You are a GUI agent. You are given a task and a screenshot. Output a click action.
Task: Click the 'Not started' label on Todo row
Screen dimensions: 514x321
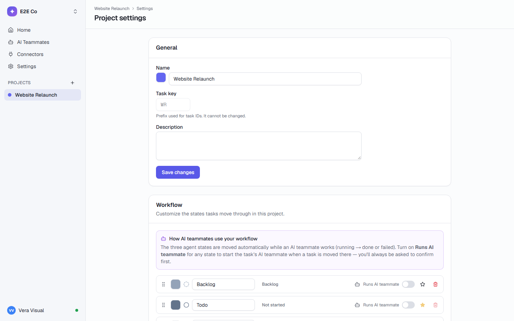(x=273, y=305)
